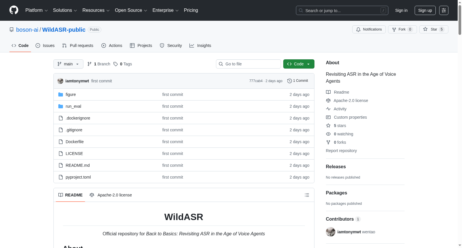Click the Sign in link
This screenshot has height=248, width=462.
[x=401, y=10]
